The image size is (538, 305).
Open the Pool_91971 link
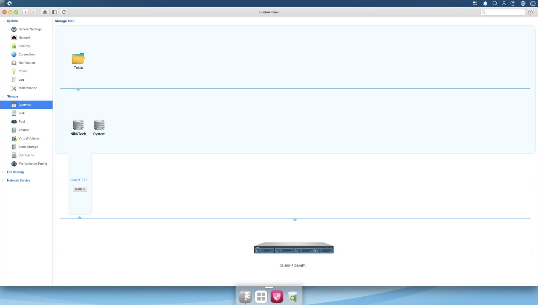point(78,180)
